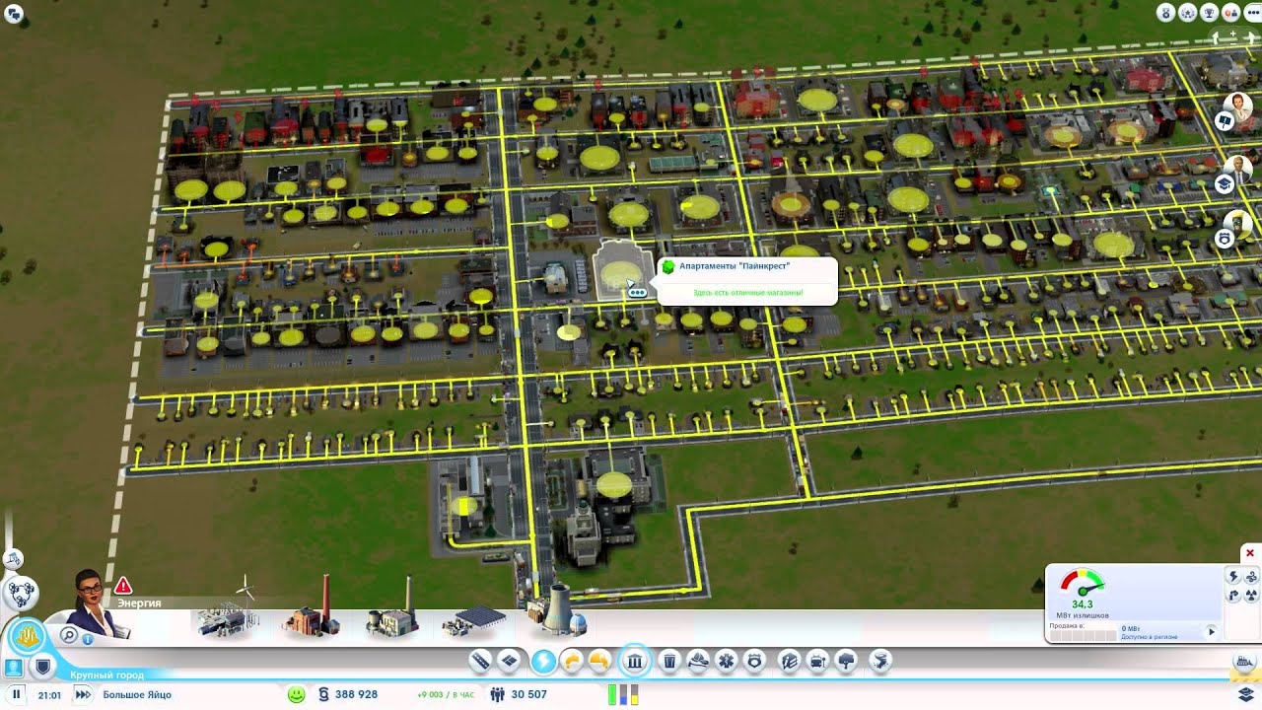Click the small icon above region button
1262x710 pixels.
coord(14,559)
